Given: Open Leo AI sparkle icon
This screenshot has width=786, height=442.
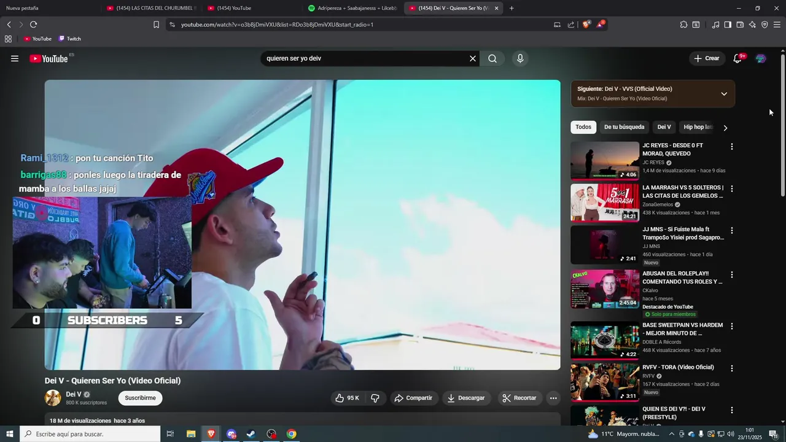Looking at the screenshot, I should tap(752, 25).
